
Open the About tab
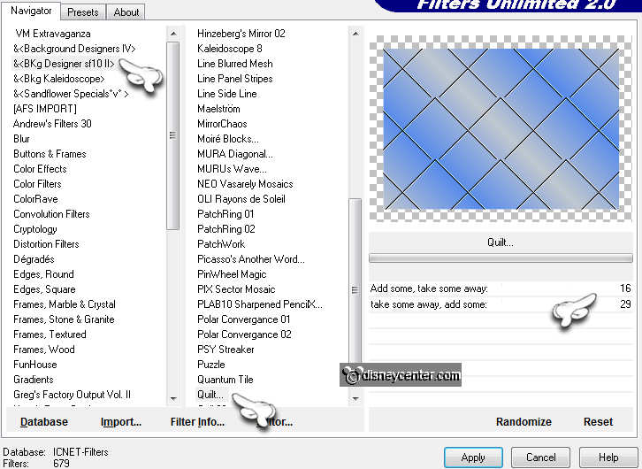click(x=126, y=12)
